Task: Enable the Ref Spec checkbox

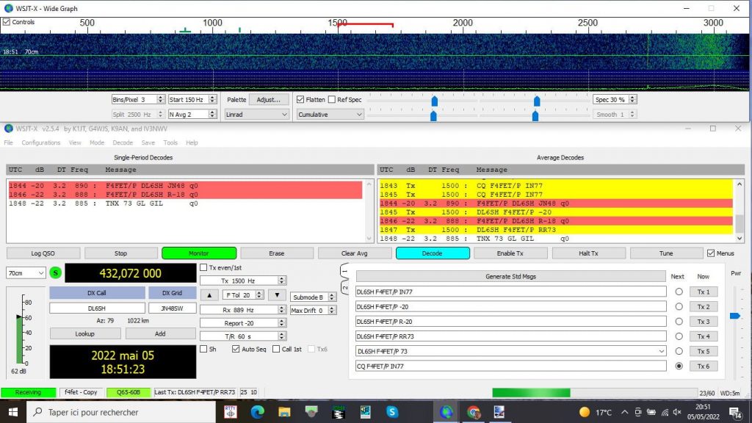Action: [x=332, y=100]
